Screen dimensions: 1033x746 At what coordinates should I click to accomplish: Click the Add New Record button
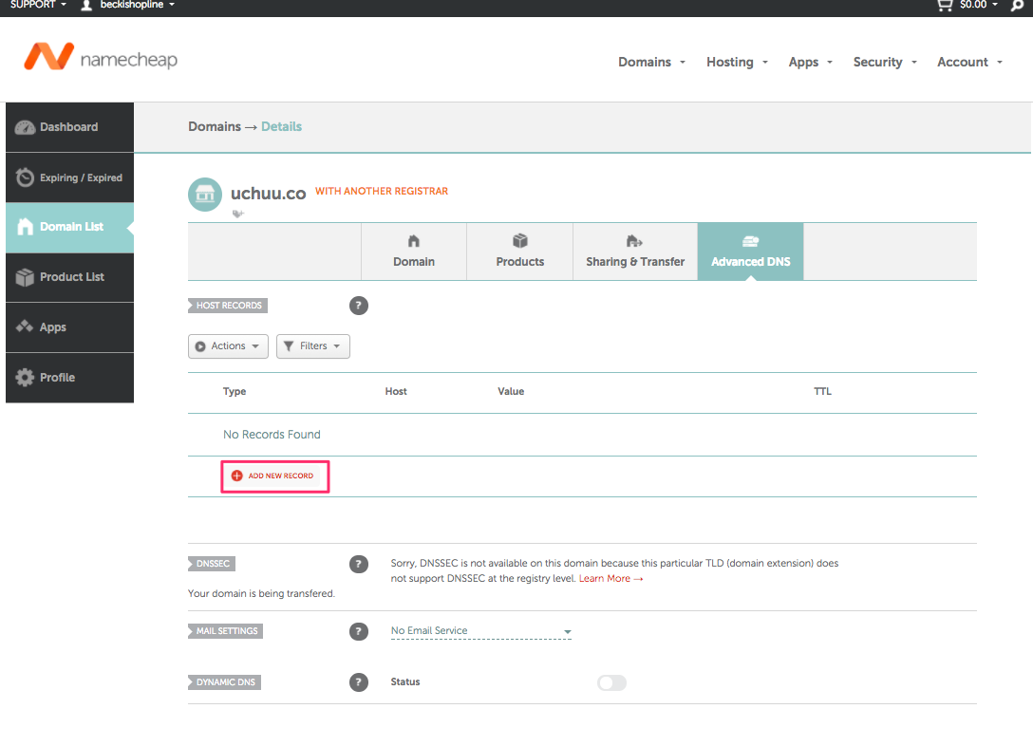(275, 476)
